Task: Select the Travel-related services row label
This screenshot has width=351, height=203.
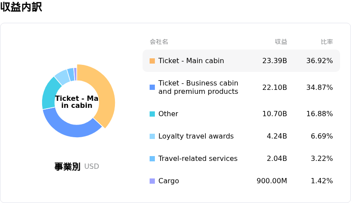Action: coord(197,159)
